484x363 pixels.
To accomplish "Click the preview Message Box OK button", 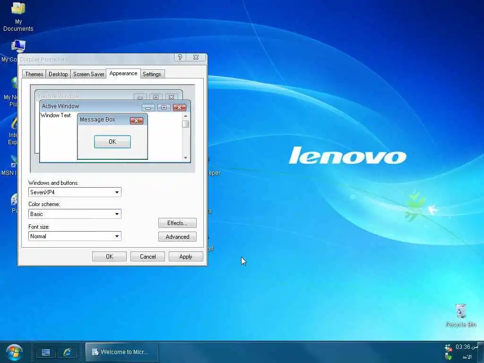I will click(112, 142).
